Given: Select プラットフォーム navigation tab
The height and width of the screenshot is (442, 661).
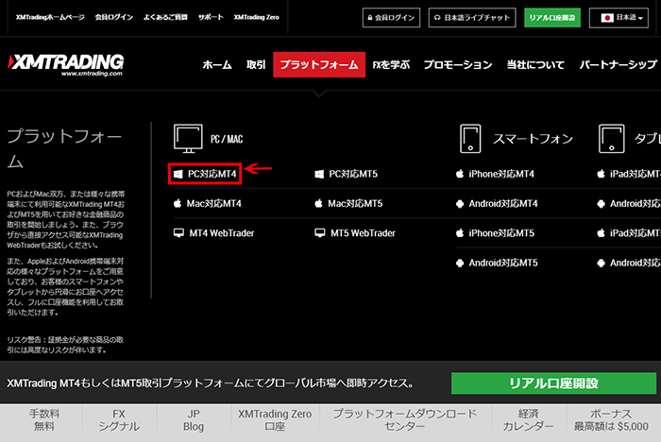Looking at the screenshot, I should coord(319,64).
